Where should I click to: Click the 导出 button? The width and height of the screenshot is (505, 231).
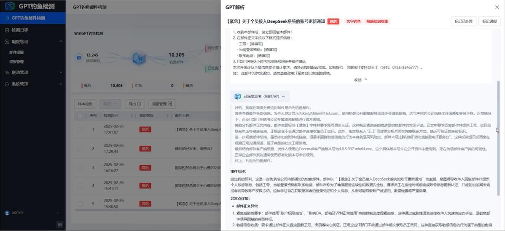click(x=134, y=104)
